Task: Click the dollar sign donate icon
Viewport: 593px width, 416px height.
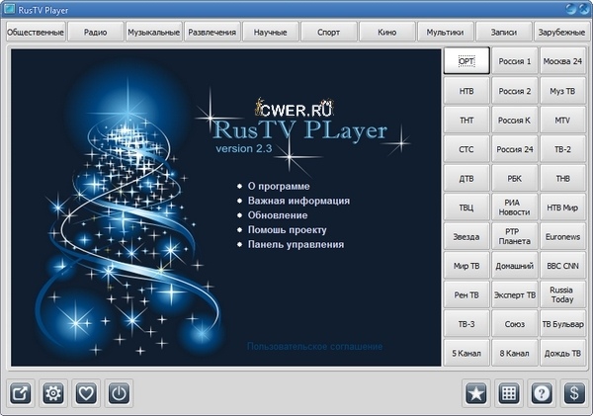Action: 572,392
